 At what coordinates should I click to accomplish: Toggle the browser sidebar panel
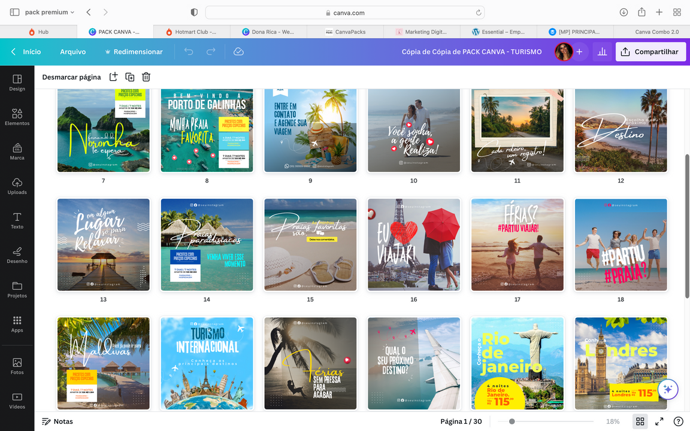click(14, 12)
